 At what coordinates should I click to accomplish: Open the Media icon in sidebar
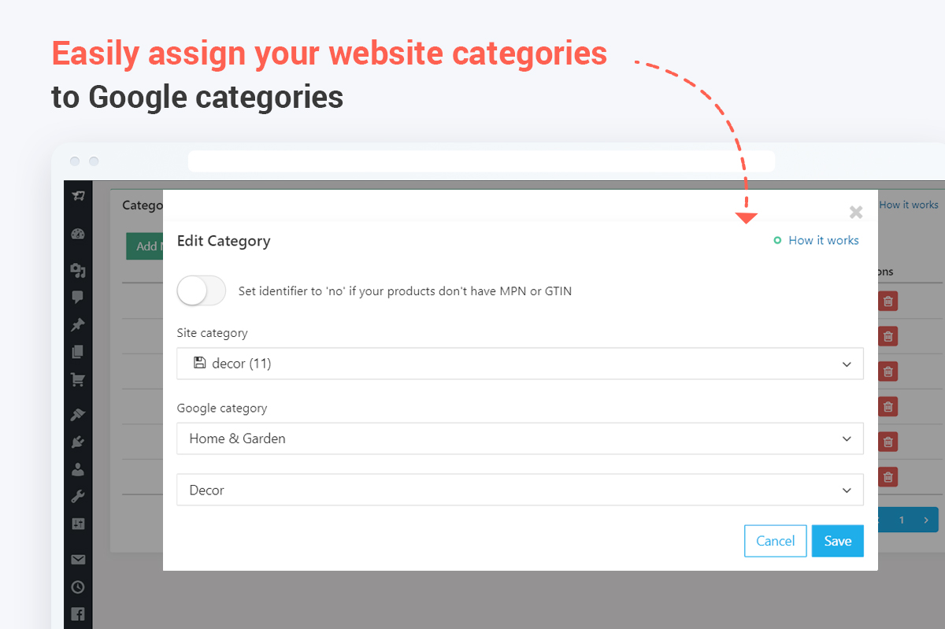tap(77, 270)
